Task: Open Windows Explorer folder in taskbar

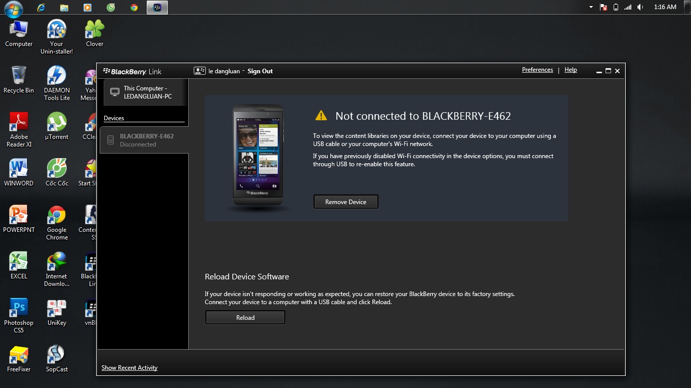Action: tap(64, 8)
